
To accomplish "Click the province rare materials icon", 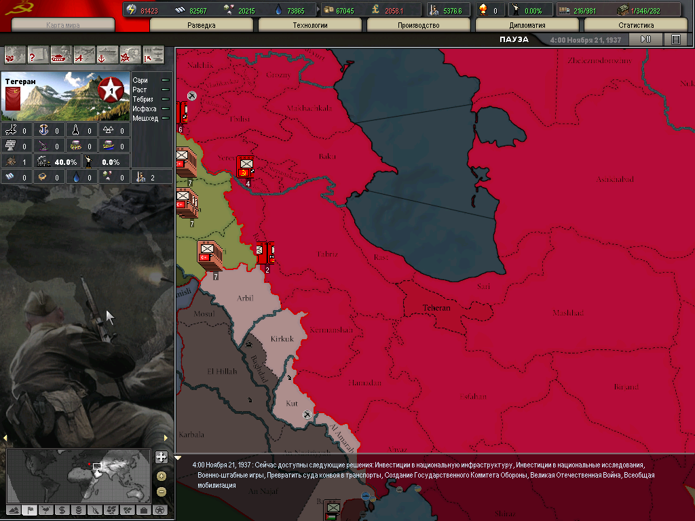I will [108, 177].
